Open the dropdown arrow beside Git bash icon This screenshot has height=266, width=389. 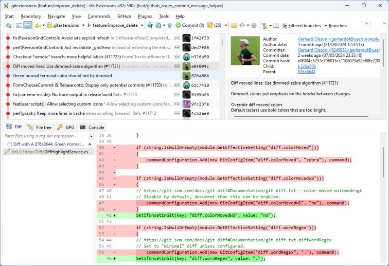coord(248,25)
